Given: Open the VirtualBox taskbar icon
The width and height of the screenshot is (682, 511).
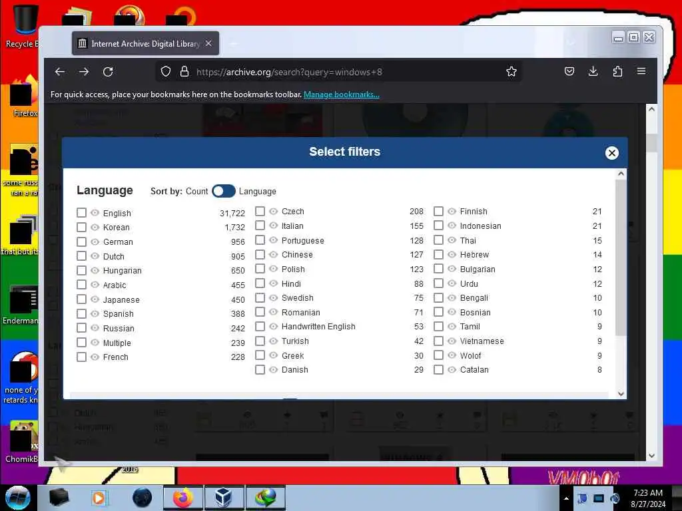Looking at the screenshot, I should [x=224, y=498].
